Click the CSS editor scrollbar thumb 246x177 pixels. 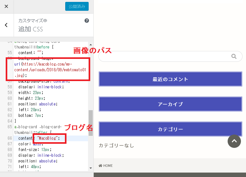point(91,123)
